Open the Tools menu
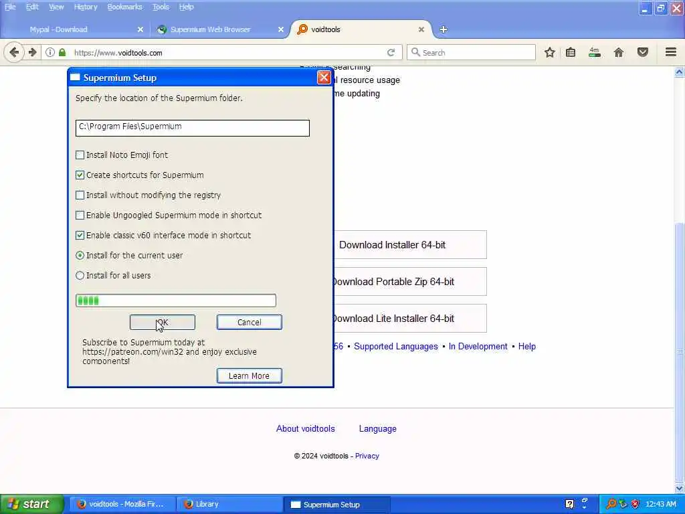 tap(161, 7)
